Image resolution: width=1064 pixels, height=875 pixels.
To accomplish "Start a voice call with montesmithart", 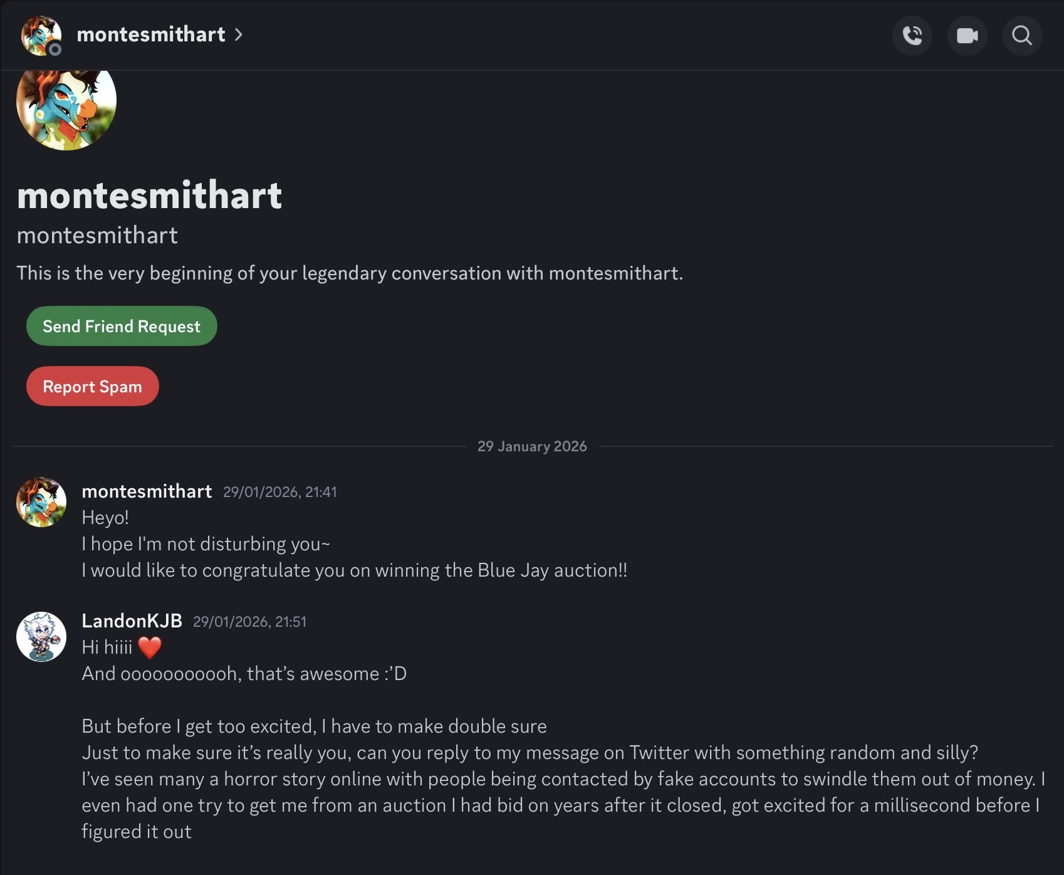I will pyautogui.click(x=912, y=35).
